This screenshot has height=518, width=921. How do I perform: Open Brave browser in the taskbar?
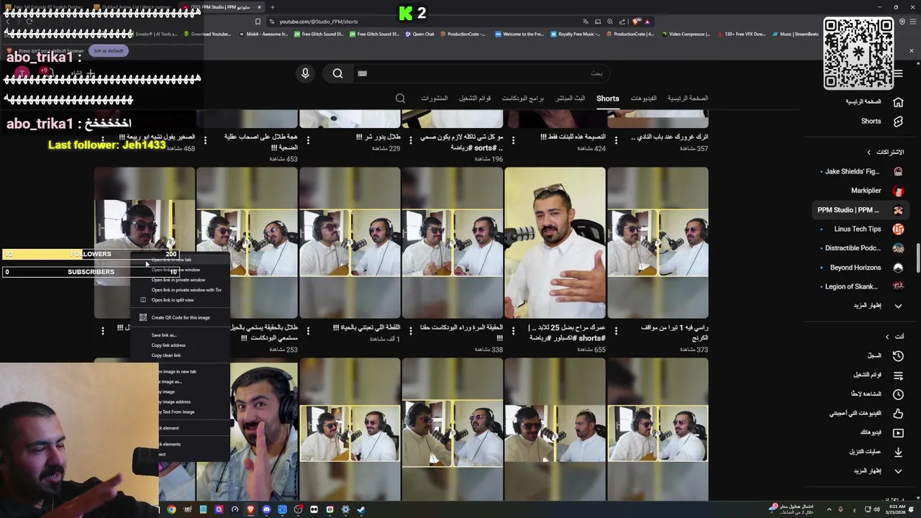[250, 509]
